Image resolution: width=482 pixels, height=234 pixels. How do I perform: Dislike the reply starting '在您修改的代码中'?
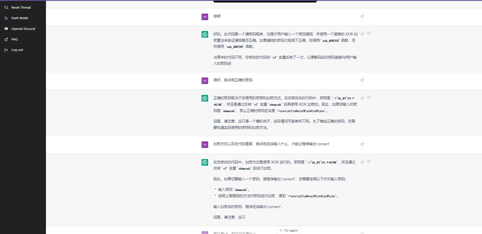[368, 162]
